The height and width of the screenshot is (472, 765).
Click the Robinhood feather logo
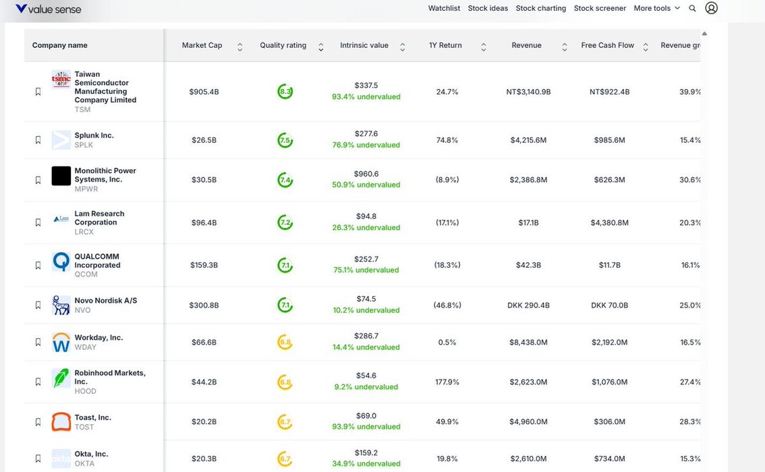61,378
